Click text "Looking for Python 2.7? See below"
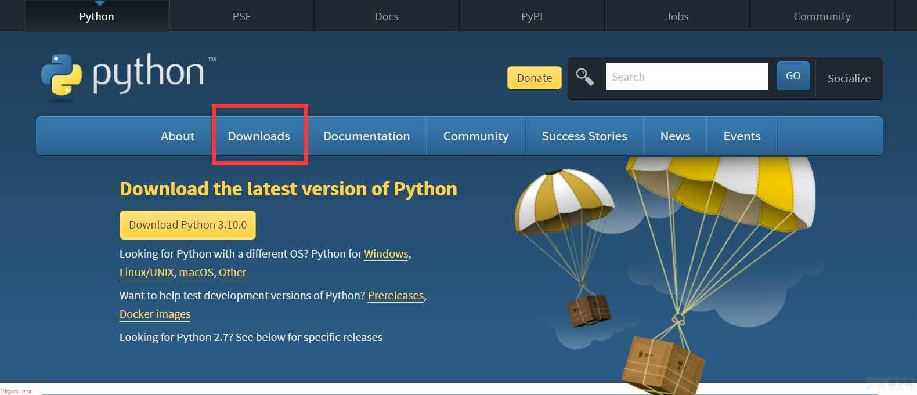Image resolution: width=917 pixels, height=395 pixels. pos(202,338)
